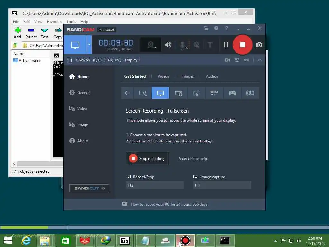The image size is (329, 247).
Task: Toggle the microphone icon
Action: pyautogui.click(x=183, y=45)
